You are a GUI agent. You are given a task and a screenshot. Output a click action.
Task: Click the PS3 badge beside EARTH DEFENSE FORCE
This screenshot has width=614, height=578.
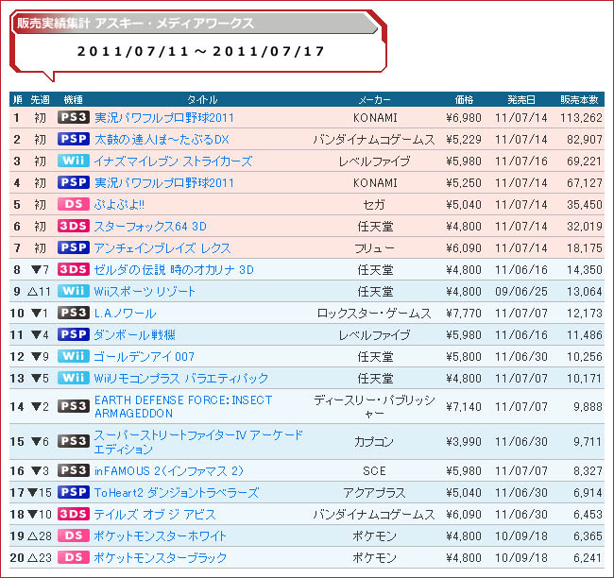(74, 406)
